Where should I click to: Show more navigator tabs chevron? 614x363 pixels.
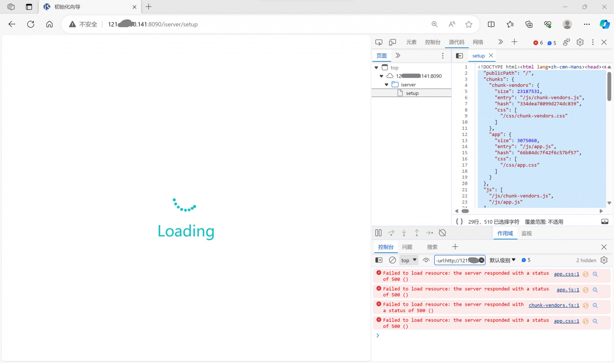(398, 55)
